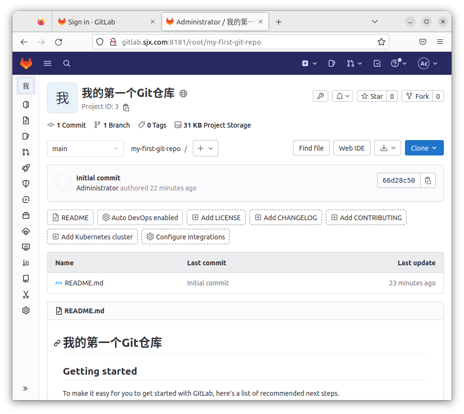
Task: Open Security shield icon in sidebar
Action: tap(26, 184)
